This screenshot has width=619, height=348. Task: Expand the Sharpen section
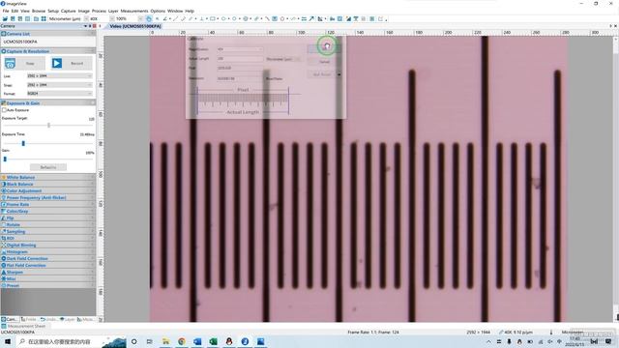point(47,272)
